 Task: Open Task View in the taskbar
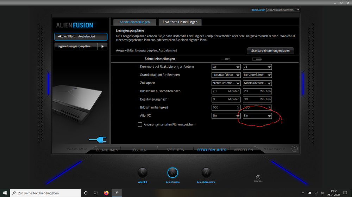click(x=96, y=193)
